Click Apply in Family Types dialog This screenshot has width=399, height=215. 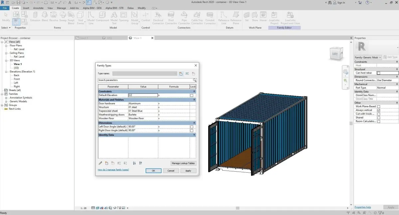tap(188, 171)
